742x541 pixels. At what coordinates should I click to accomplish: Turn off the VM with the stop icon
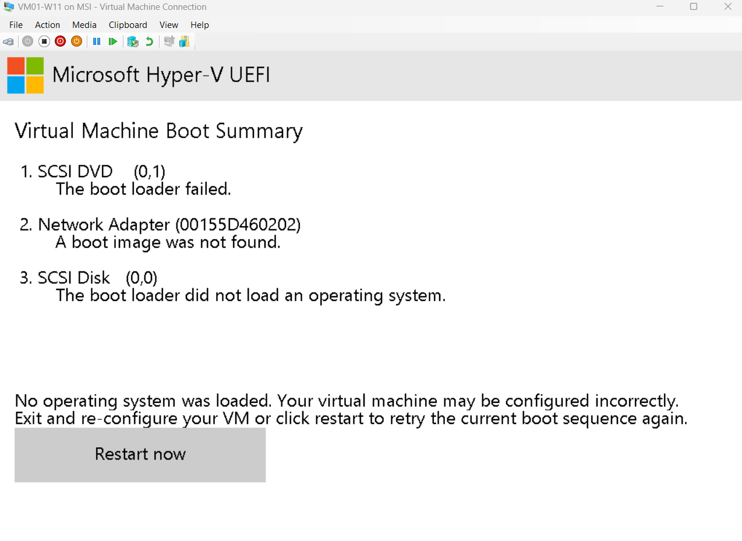click(44, 41)
